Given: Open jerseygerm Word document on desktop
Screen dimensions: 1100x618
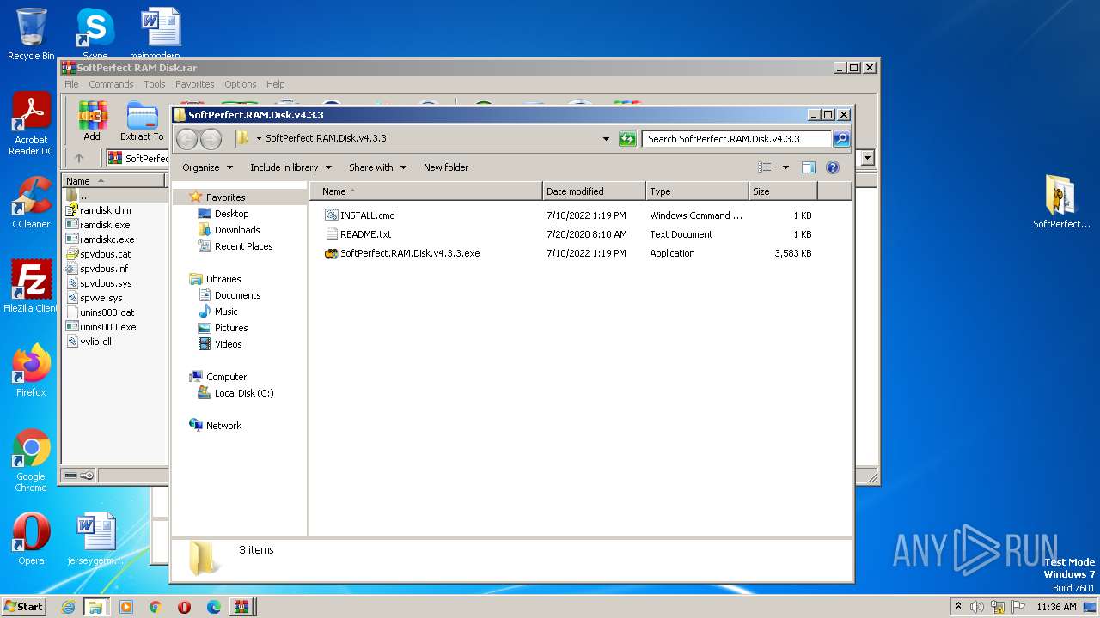Looking at the screenshot, I should coord(95,539).
